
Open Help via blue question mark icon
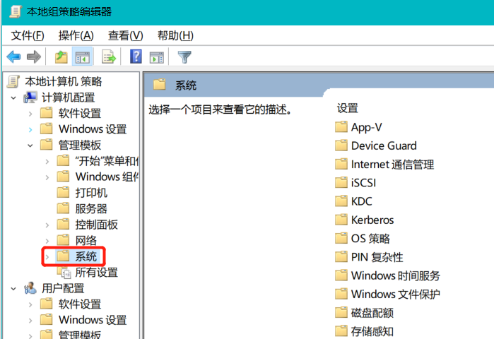point(136,57)
